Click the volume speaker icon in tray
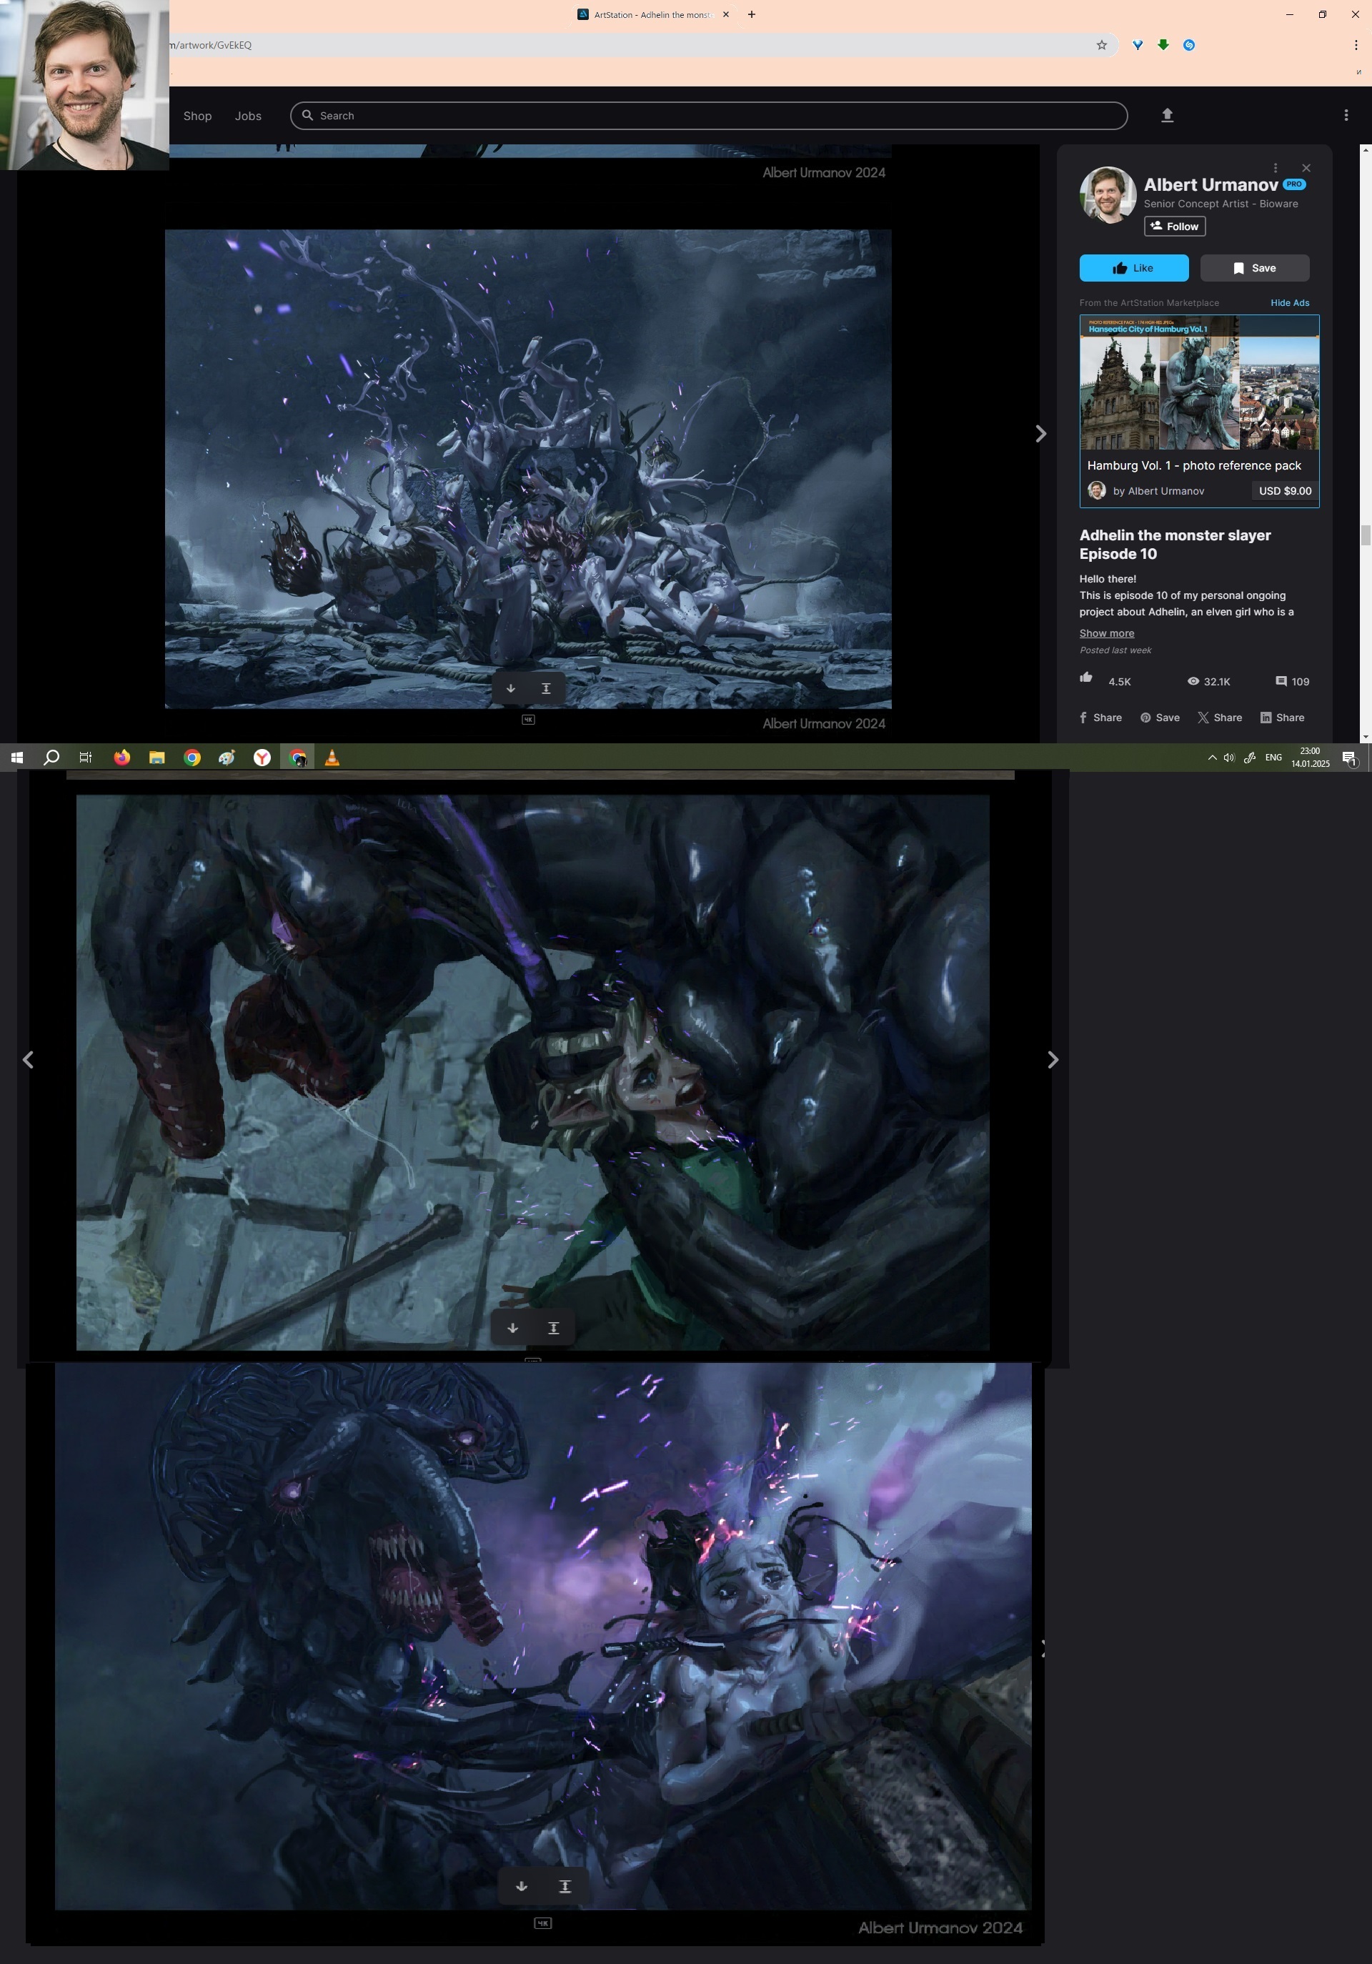Image resolution: width=1372 pixels, height=1964 pixels. [x=1229, y=757]
